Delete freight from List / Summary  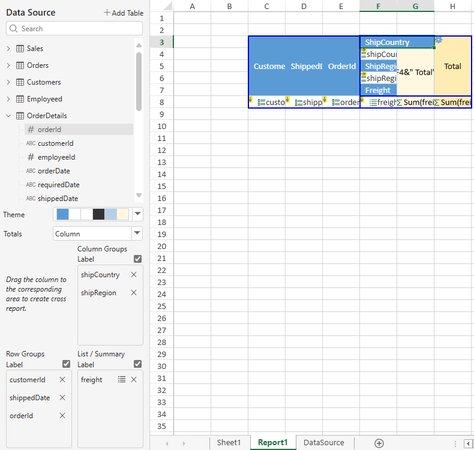point(134,380)
